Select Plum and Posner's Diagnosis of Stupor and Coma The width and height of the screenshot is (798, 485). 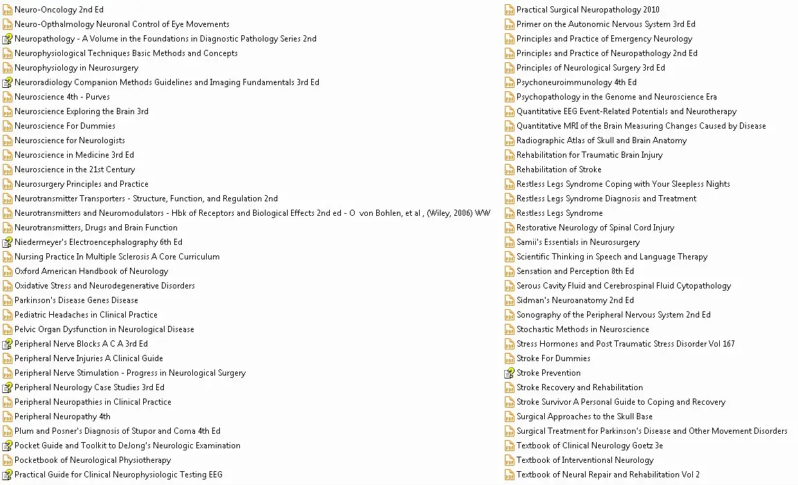[117, 431]
